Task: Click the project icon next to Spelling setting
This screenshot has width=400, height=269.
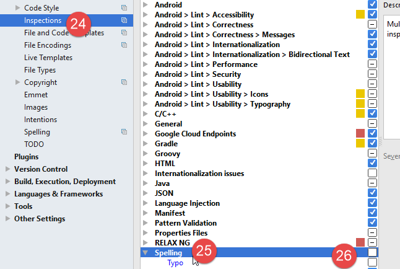Action: [x=124, y=132]
